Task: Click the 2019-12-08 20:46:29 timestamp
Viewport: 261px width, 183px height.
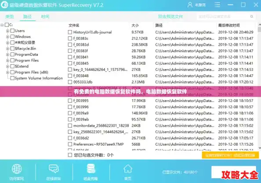Action: click(236, 32)
